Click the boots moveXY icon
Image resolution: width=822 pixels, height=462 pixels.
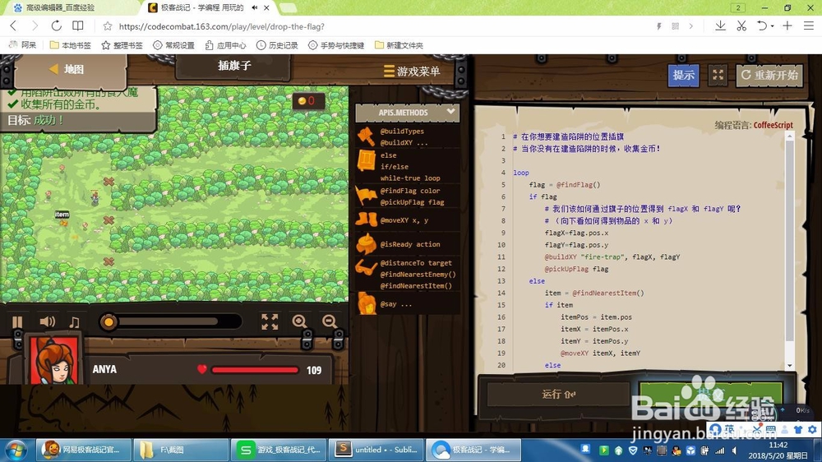coord(366,219)
